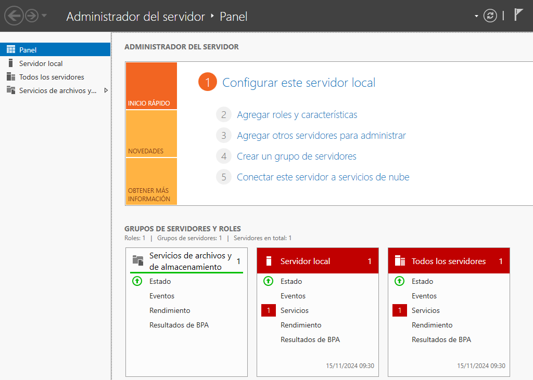Click the step 3 number circle
The width and height of the screenshot is (533, 380).
(x=224, y=136)
